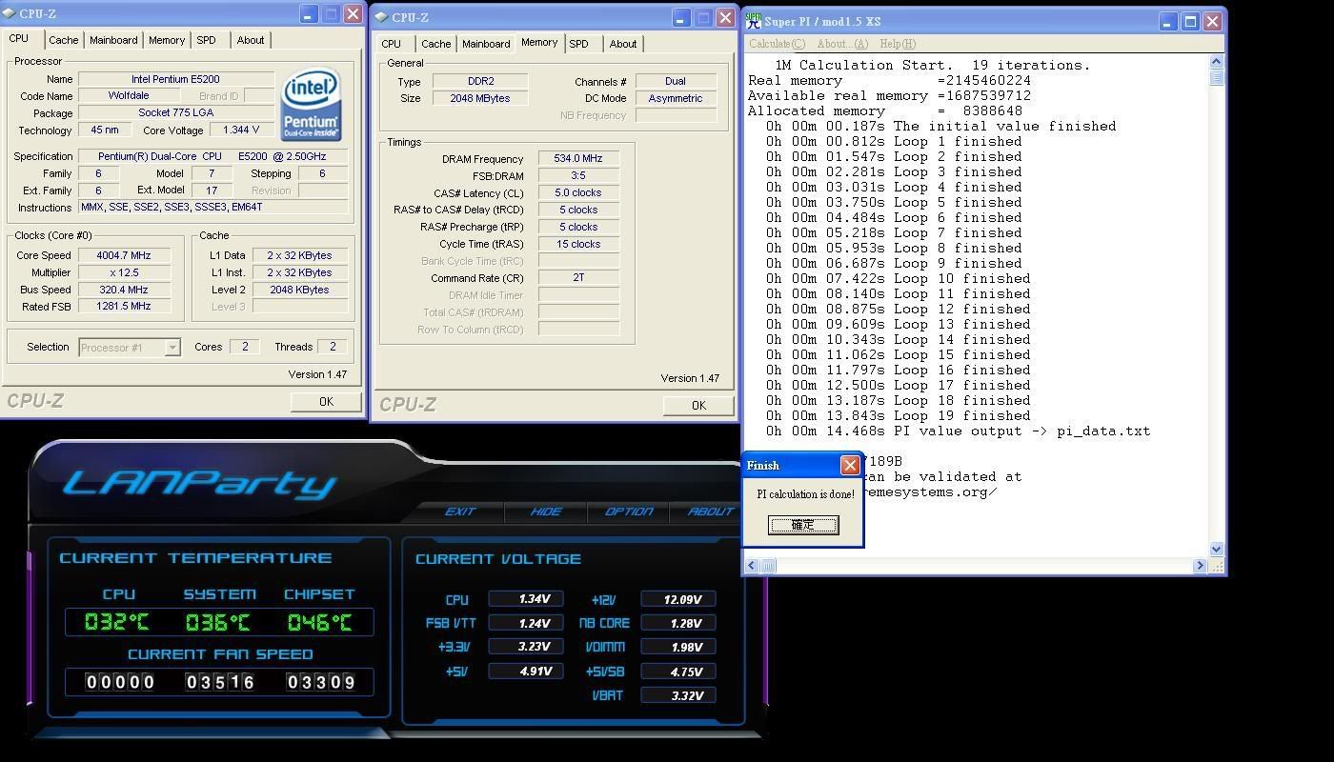Open About tab in left CPU-Z window
Screen dimensions: 1334x762
pos(251,40)
